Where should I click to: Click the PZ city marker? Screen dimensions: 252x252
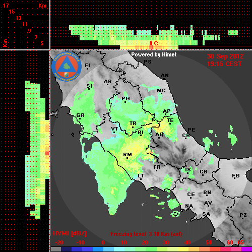(x=243, y=218)
